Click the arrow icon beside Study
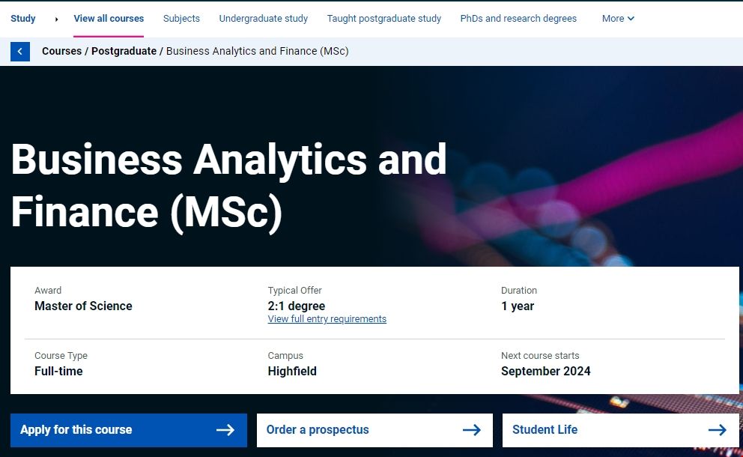The height and width of the screenshot is (457, 743). pyautogui.click(x=57, y=19)
